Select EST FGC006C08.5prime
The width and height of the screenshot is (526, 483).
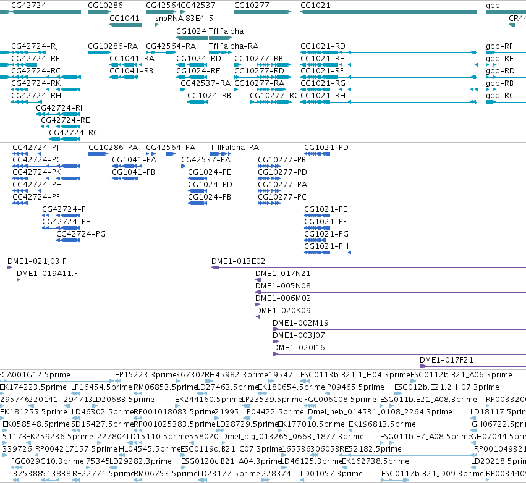tap(340, 400)
